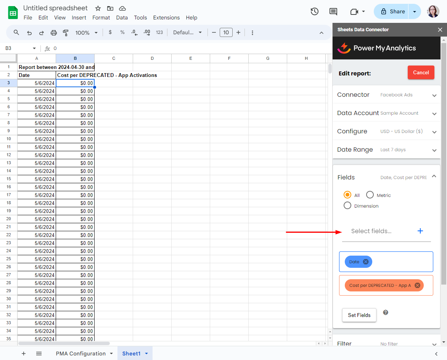Switch to PMA Configuration sheet tab
This screenshot has height=360, width=447.
pos(81,354)
